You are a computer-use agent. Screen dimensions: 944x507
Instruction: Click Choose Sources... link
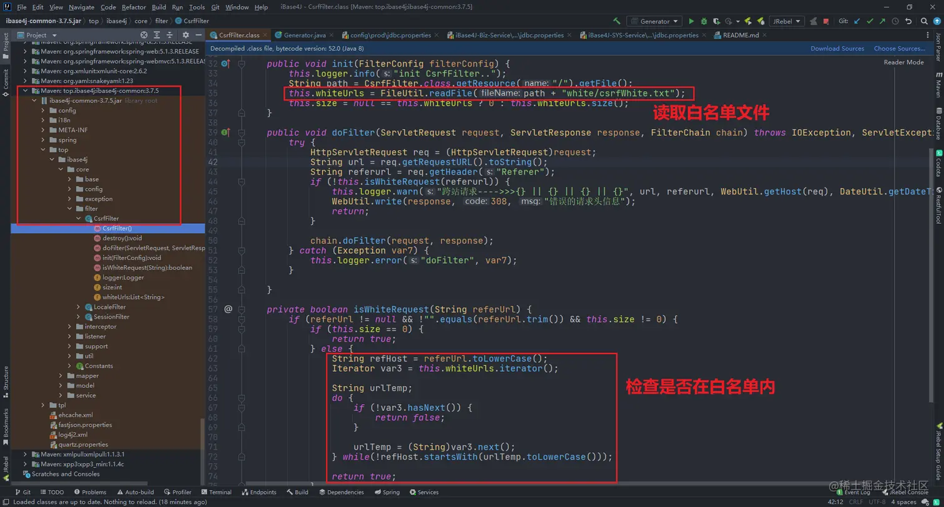pos(900,48)
